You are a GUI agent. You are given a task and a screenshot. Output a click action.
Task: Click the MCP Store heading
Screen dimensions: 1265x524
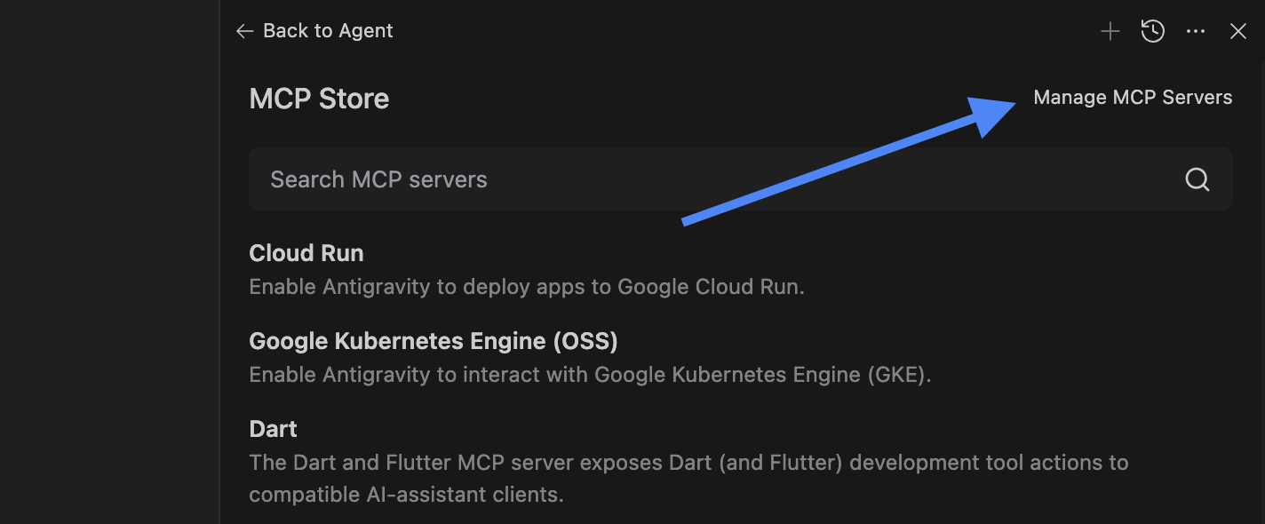(319, 99)
